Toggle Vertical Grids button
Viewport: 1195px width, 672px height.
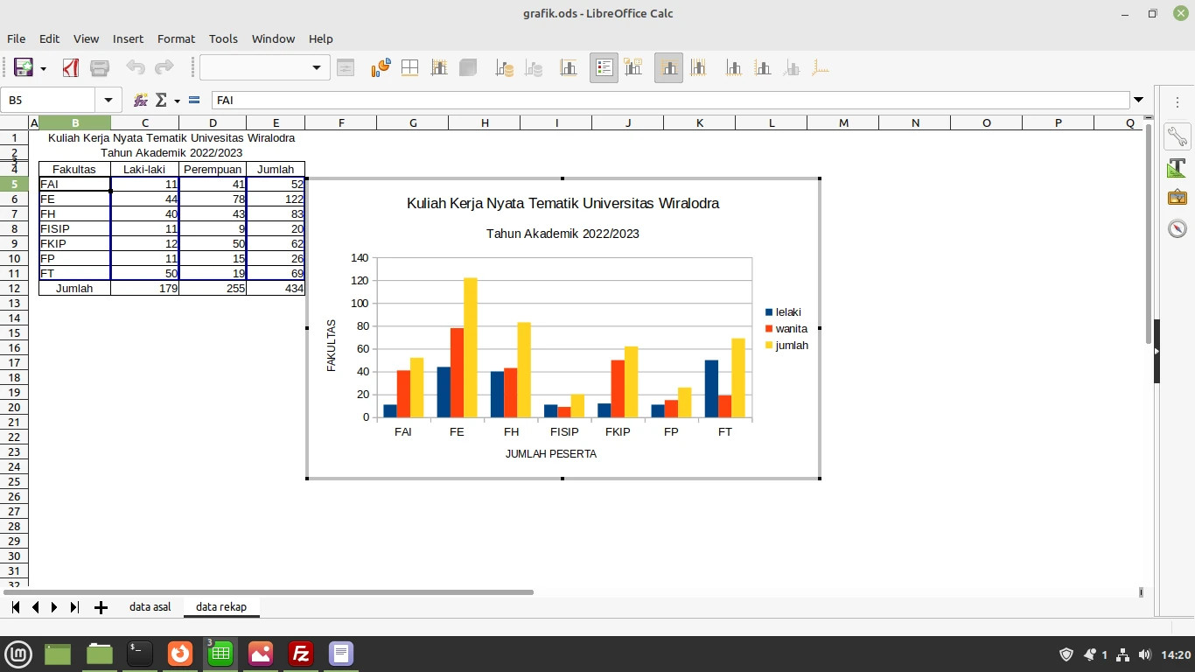(697, 67)
